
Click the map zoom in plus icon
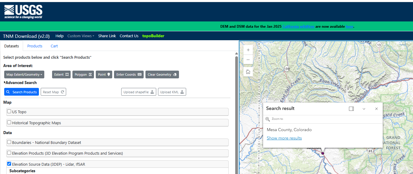[x=248, y=50]
